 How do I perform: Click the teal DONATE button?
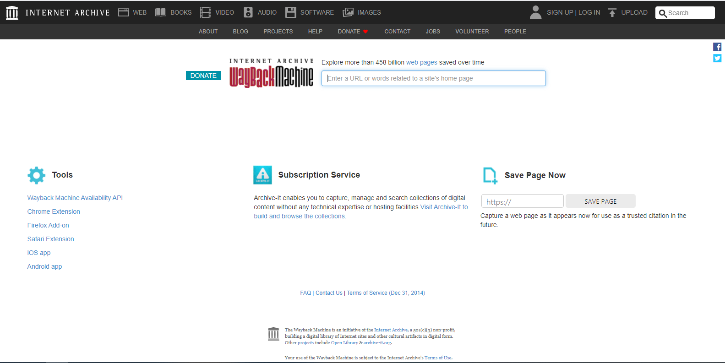pos(203,76)
